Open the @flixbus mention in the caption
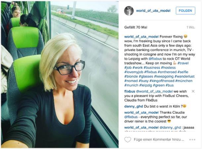Image resolution: width=202 pixels, height=149 pixels. pos(155,59)
